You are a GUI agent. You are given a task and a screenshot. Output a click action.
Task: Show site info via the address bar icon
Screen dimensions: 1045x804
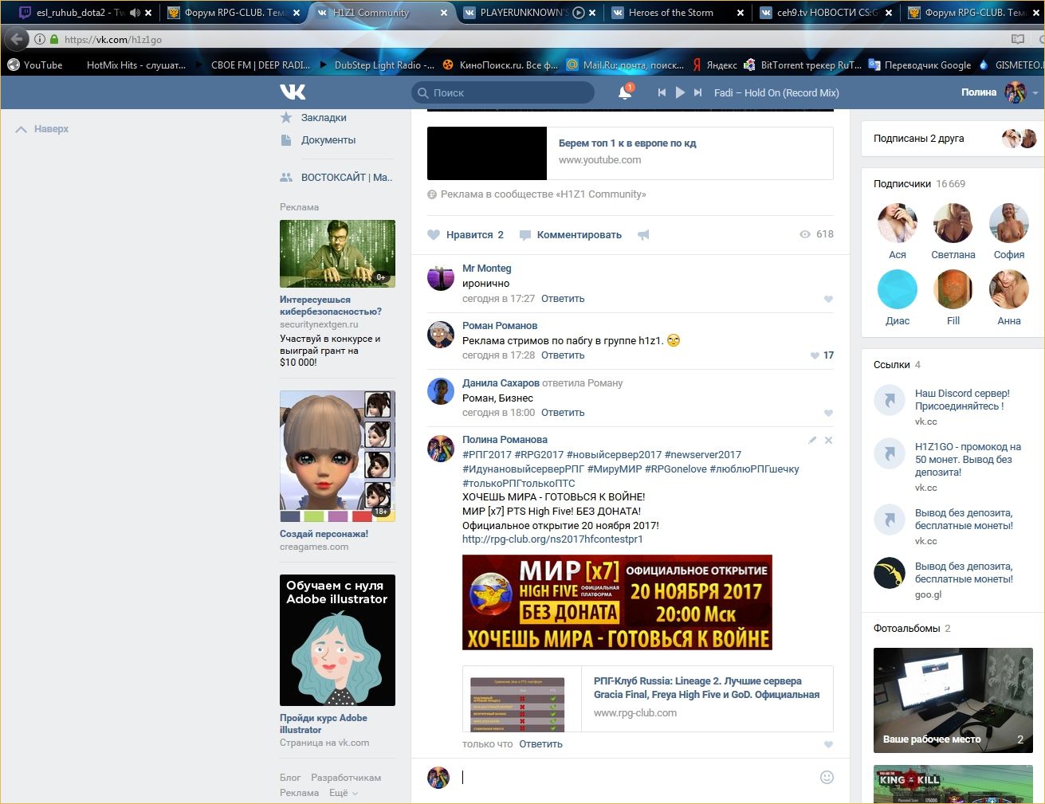tap(40, 39)
